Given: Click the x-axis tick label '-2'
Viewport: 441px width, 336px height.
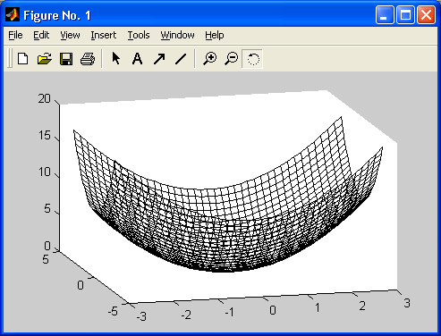Looking at the screenshot, I should tap(186, 315).
